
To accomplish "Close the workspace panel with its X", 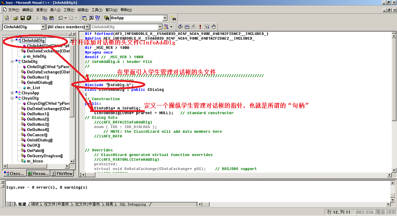I will click(74, 34).
